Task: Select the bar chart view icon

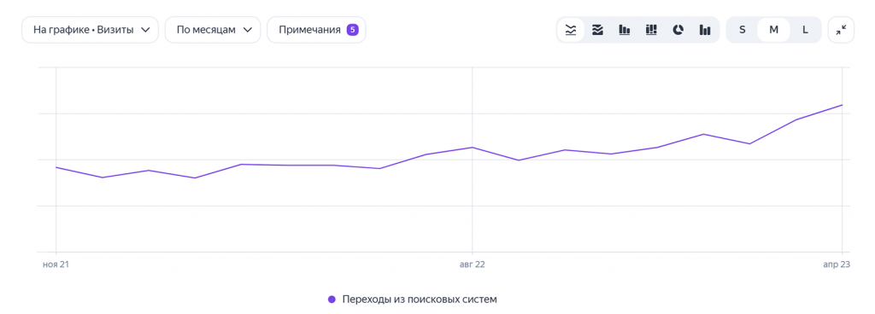Action: click(x=625, y=30)
